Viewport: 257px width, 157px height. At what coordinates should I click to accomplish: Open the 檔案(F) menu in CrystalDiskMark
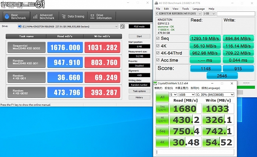coord(158,88)
